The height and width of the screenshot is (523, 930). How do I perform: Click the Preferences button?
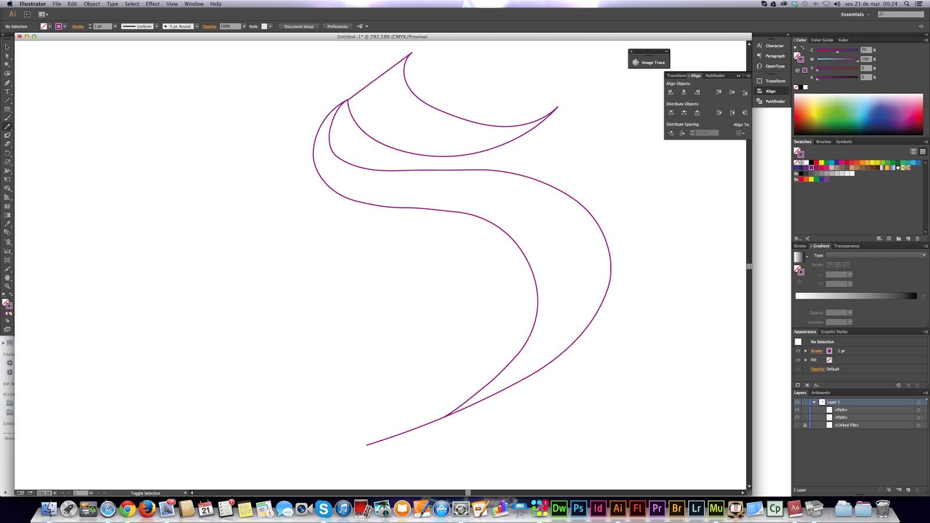[x=337, y=27]
